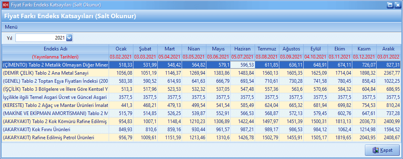The height and width of the screenshot is (159, 403).
Task: Click the publication date 03.01.2022
Action: [388, 57]
